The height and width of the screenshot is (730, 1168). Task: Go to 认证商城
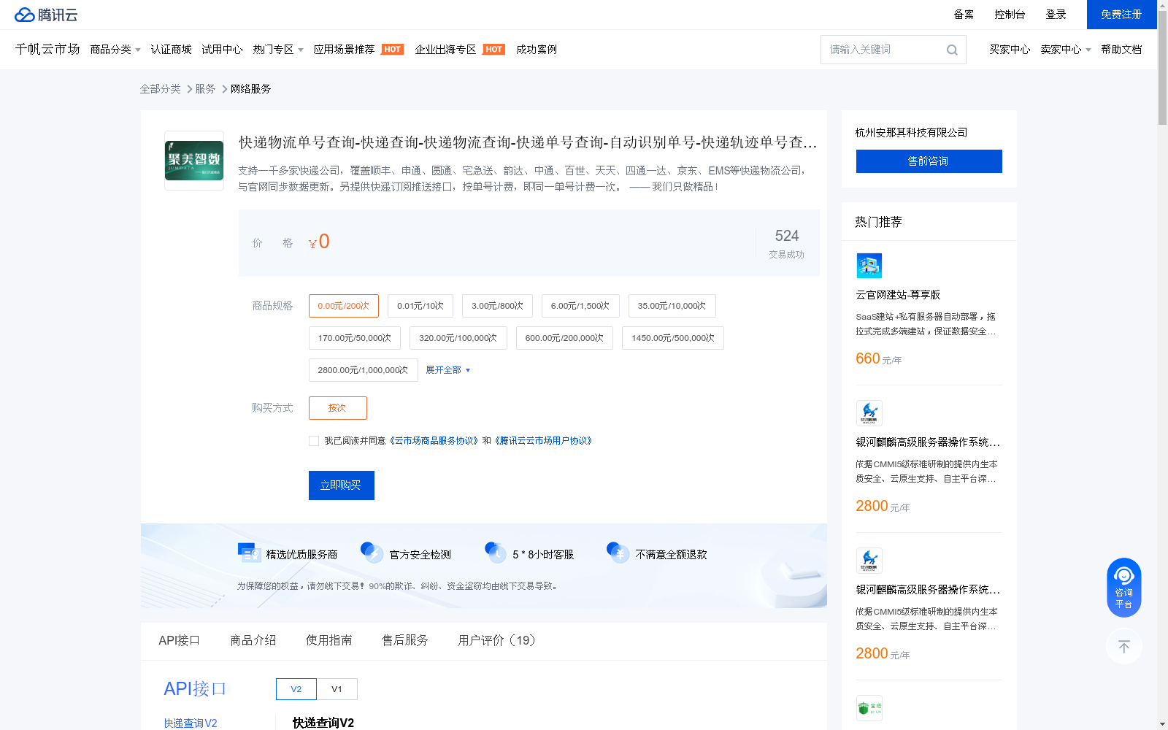[172, 50]
